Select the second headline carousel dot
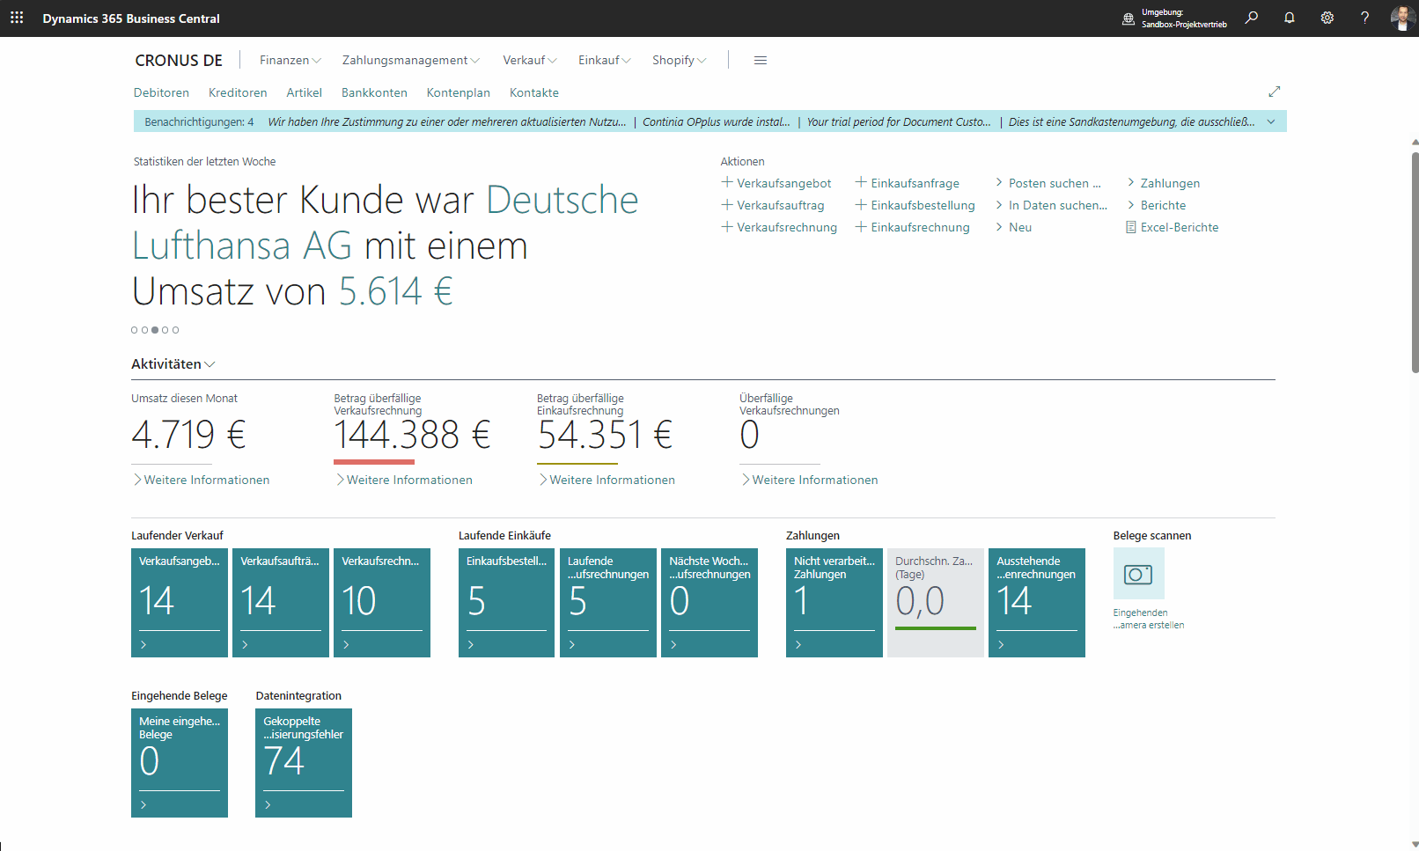 click(x=144, y=330)
